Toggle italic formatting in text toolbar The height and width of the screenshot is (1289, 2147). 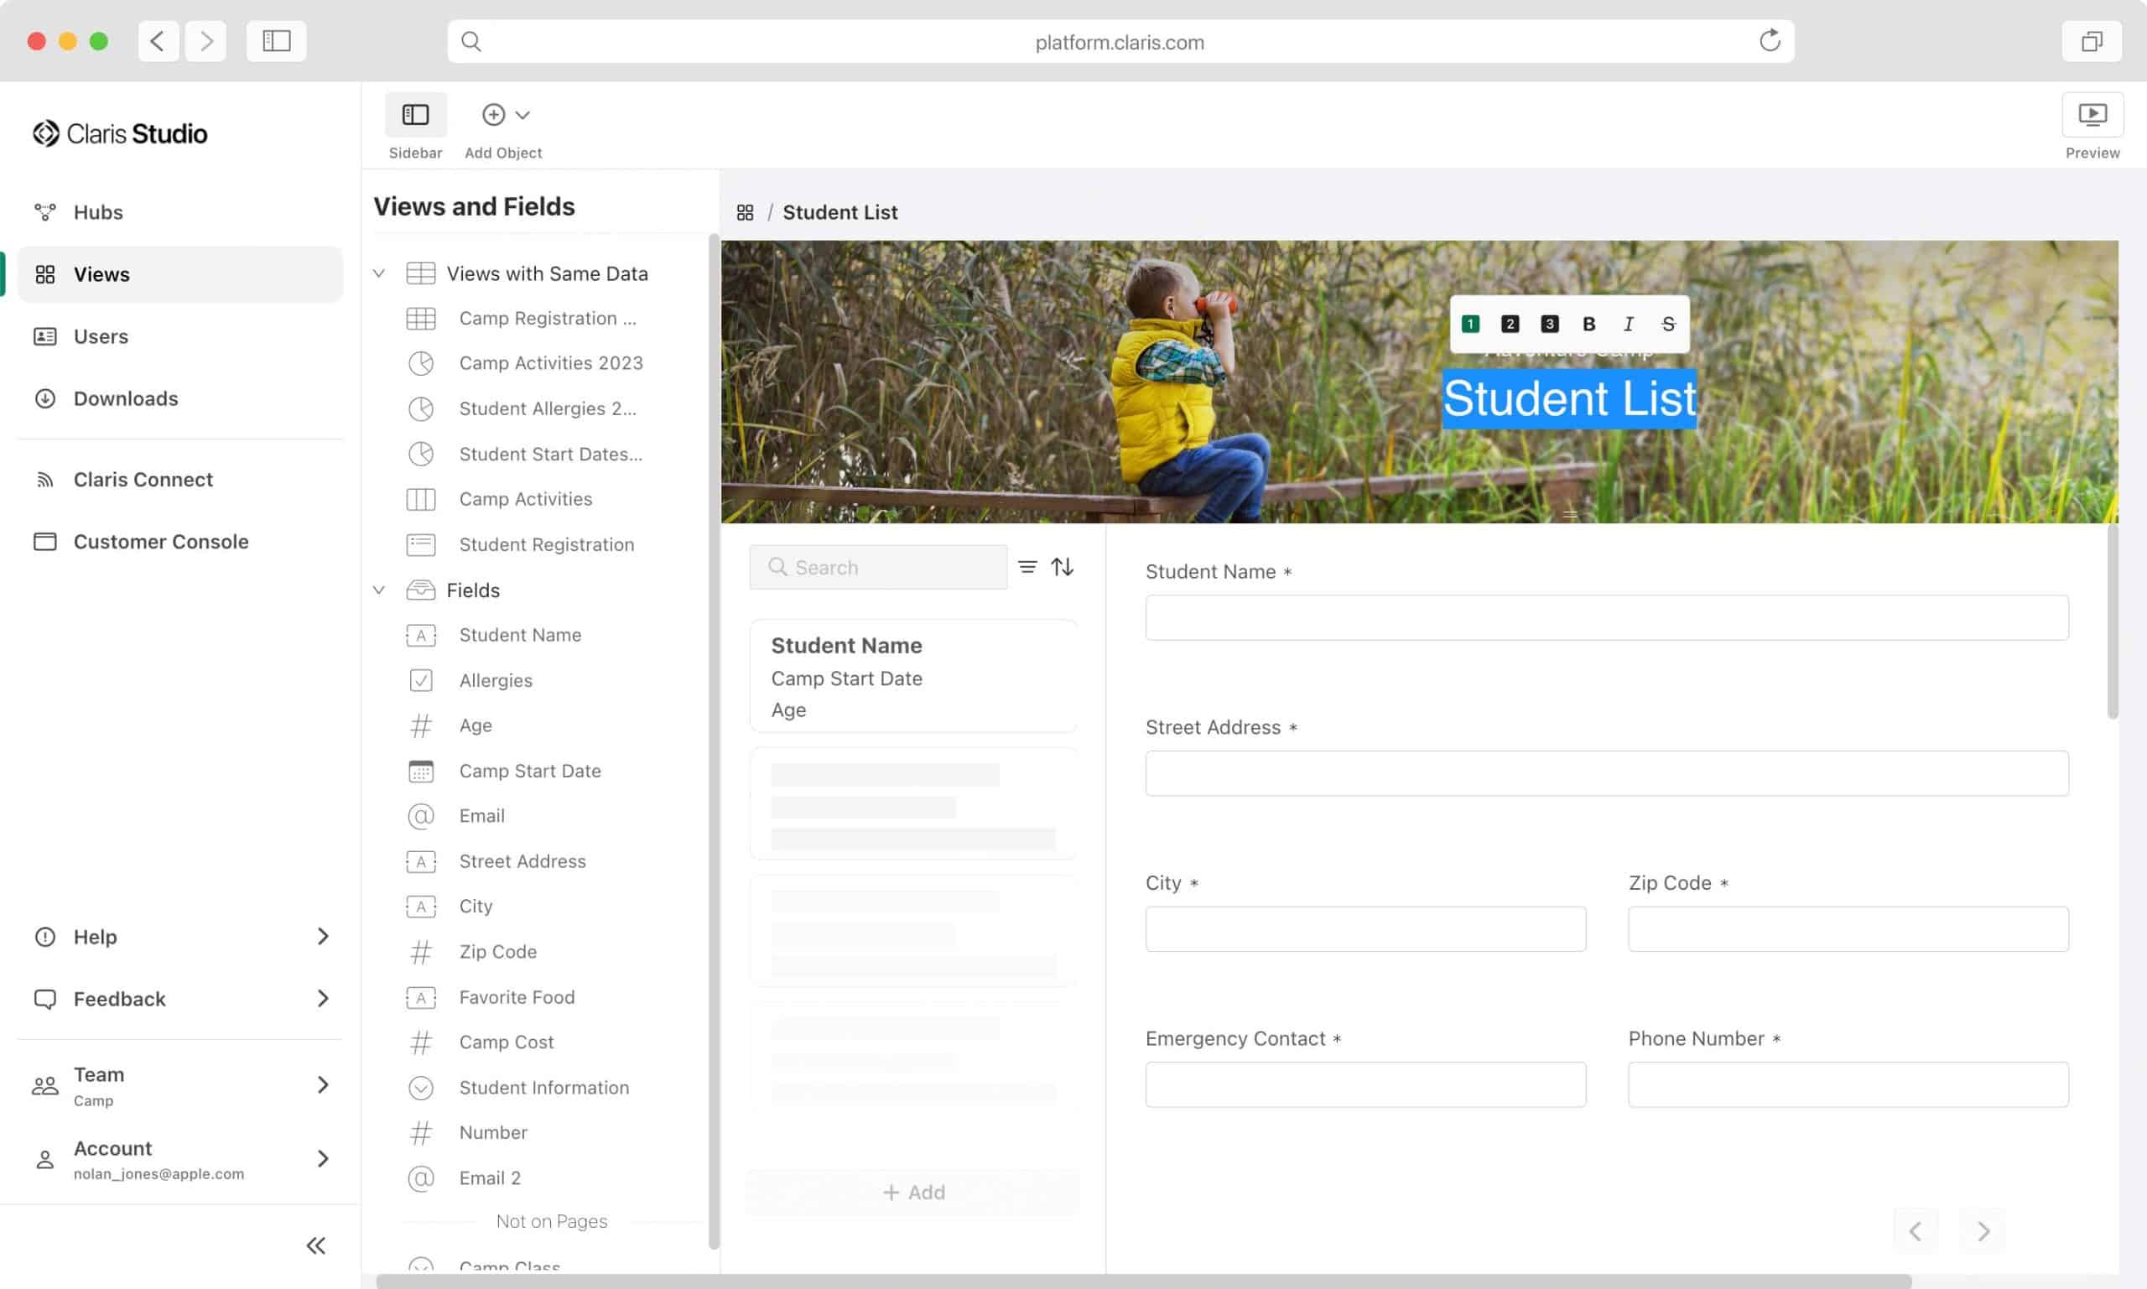tap(1629, 324)
